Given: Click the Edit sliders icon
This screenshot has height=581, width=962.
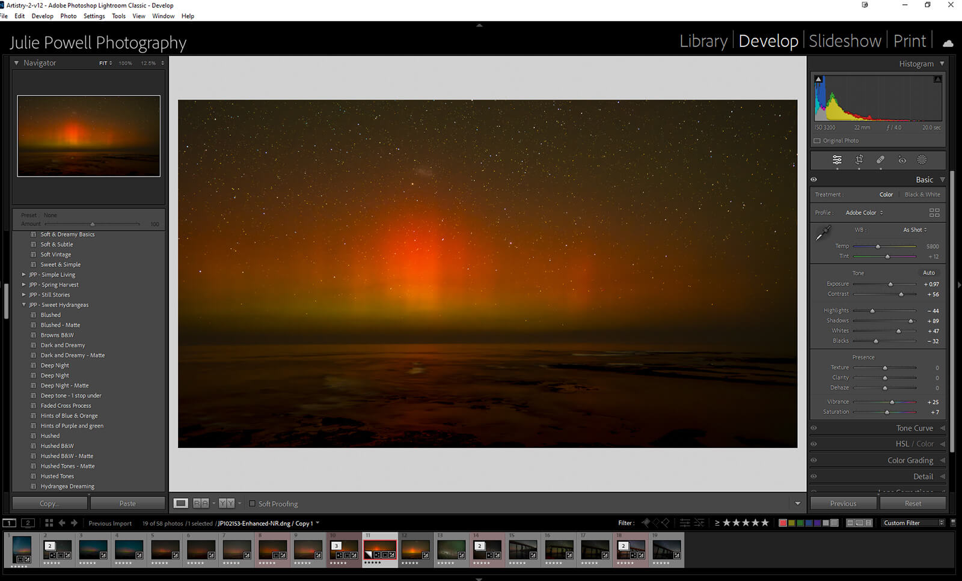Looking at the screenshot, I should click(837, 160).
